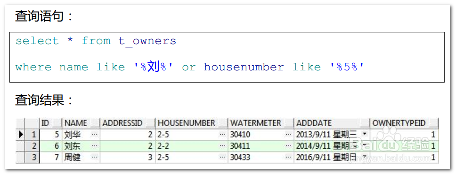Image resolution: width=455 pixels, height=174 pixels.
Task: Click the 查询结果 heading
Action: 44,100
